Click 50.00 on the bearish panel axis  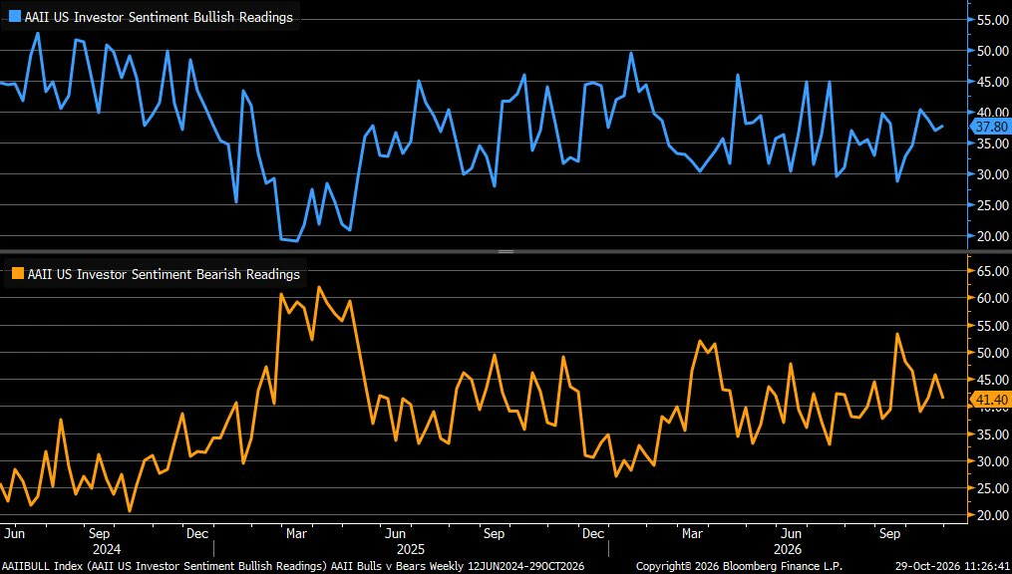point(993,353)
